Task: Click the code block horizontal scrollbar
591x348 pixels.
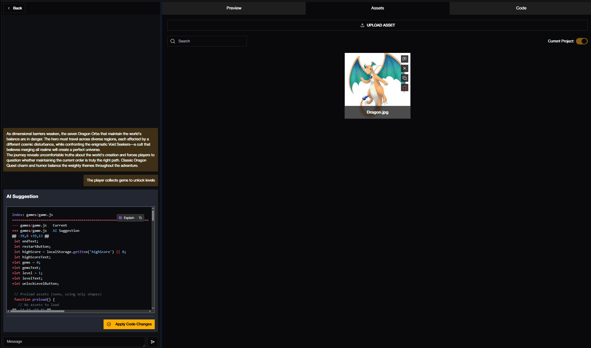Action: pyautogui.click(x=37, y=311)
